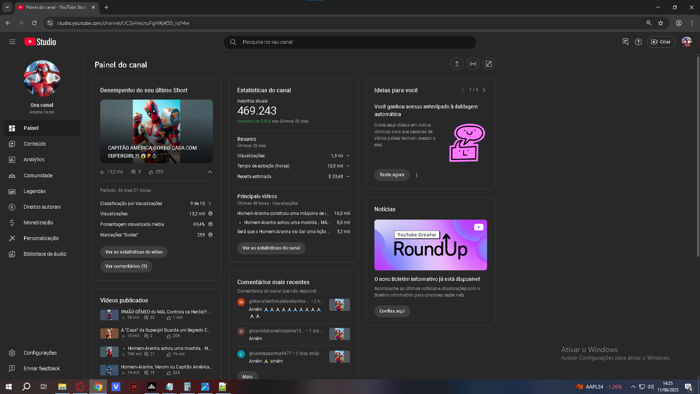Open 'Homem-Aranha, Venom ou Capitão América' video
This screenshot has width=700, height=394.
[166, 367]
